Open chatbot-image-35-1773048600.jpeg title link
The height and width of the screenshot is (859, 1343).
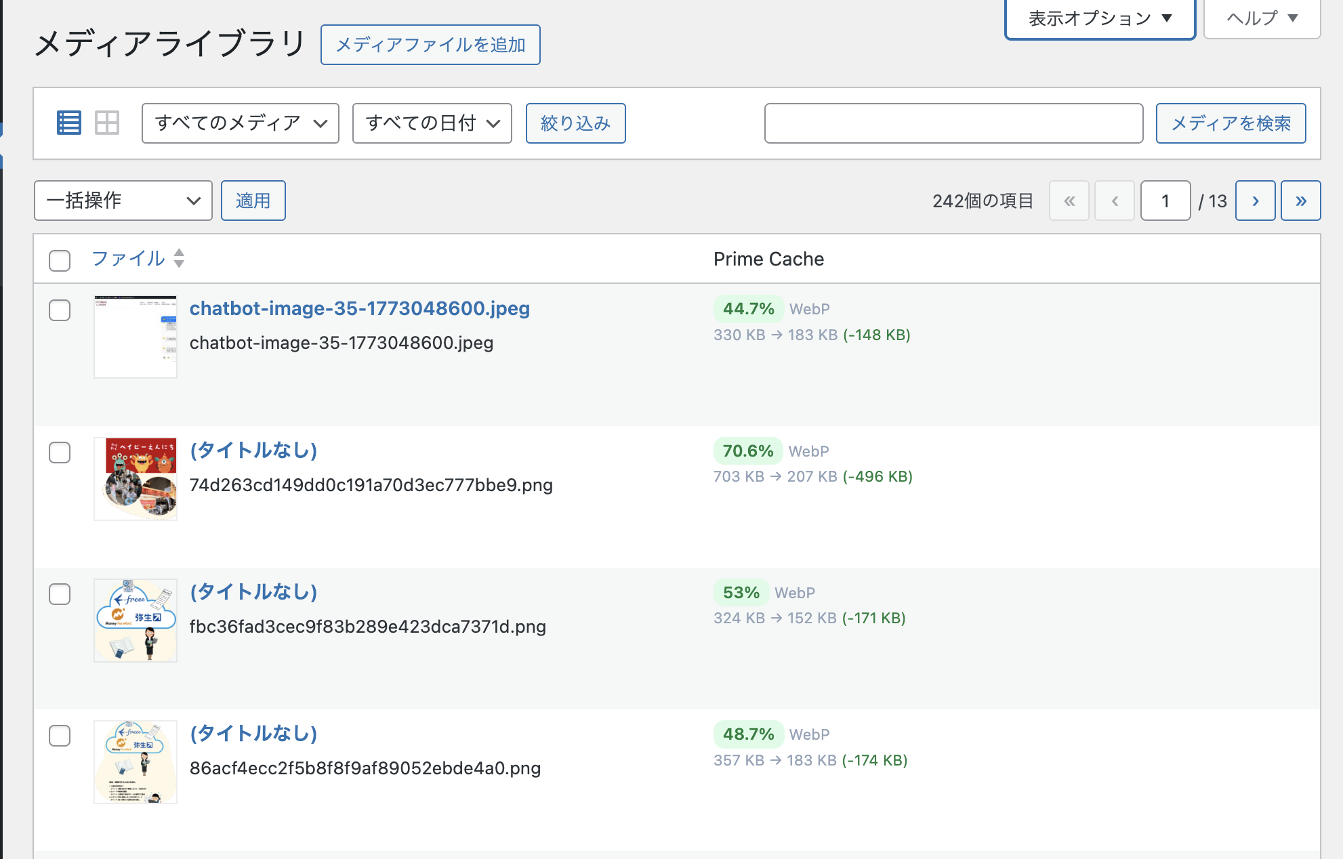point(360,308)
